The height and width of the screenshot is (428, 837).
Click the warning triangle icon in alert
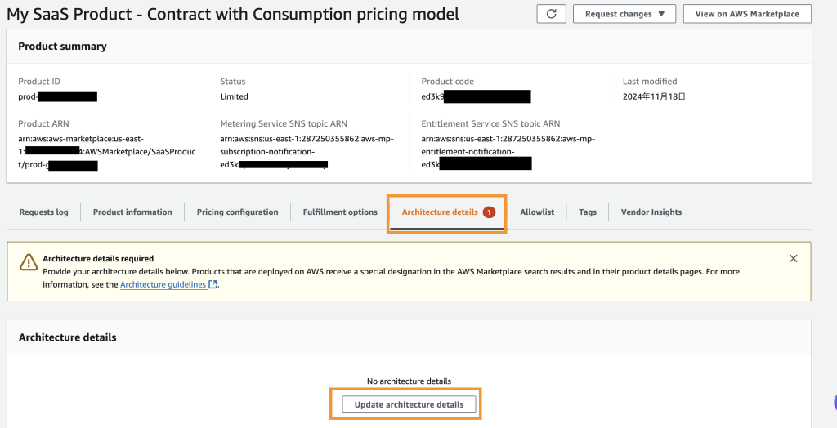[x=27, y=260]
